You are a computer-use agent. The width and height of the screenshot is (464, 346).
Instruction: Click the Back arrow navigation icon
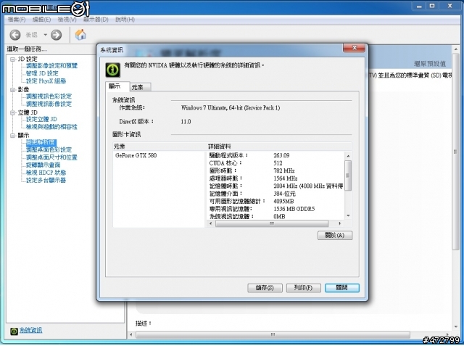click(15, 35)
